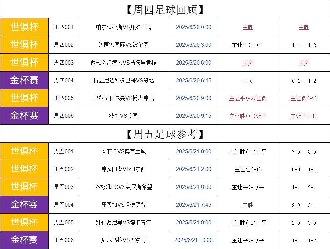Click match number 周四006
Screen dimensions: 330x249
[x=63, y=116]
